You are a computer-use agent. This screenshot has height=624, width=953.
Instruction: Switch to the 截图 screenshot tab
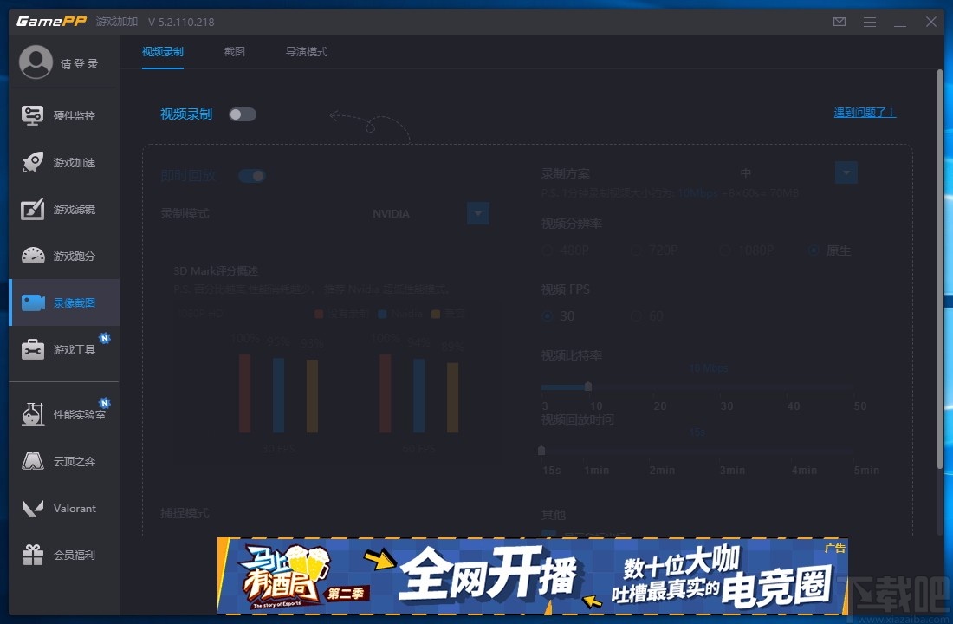point(234,51)
